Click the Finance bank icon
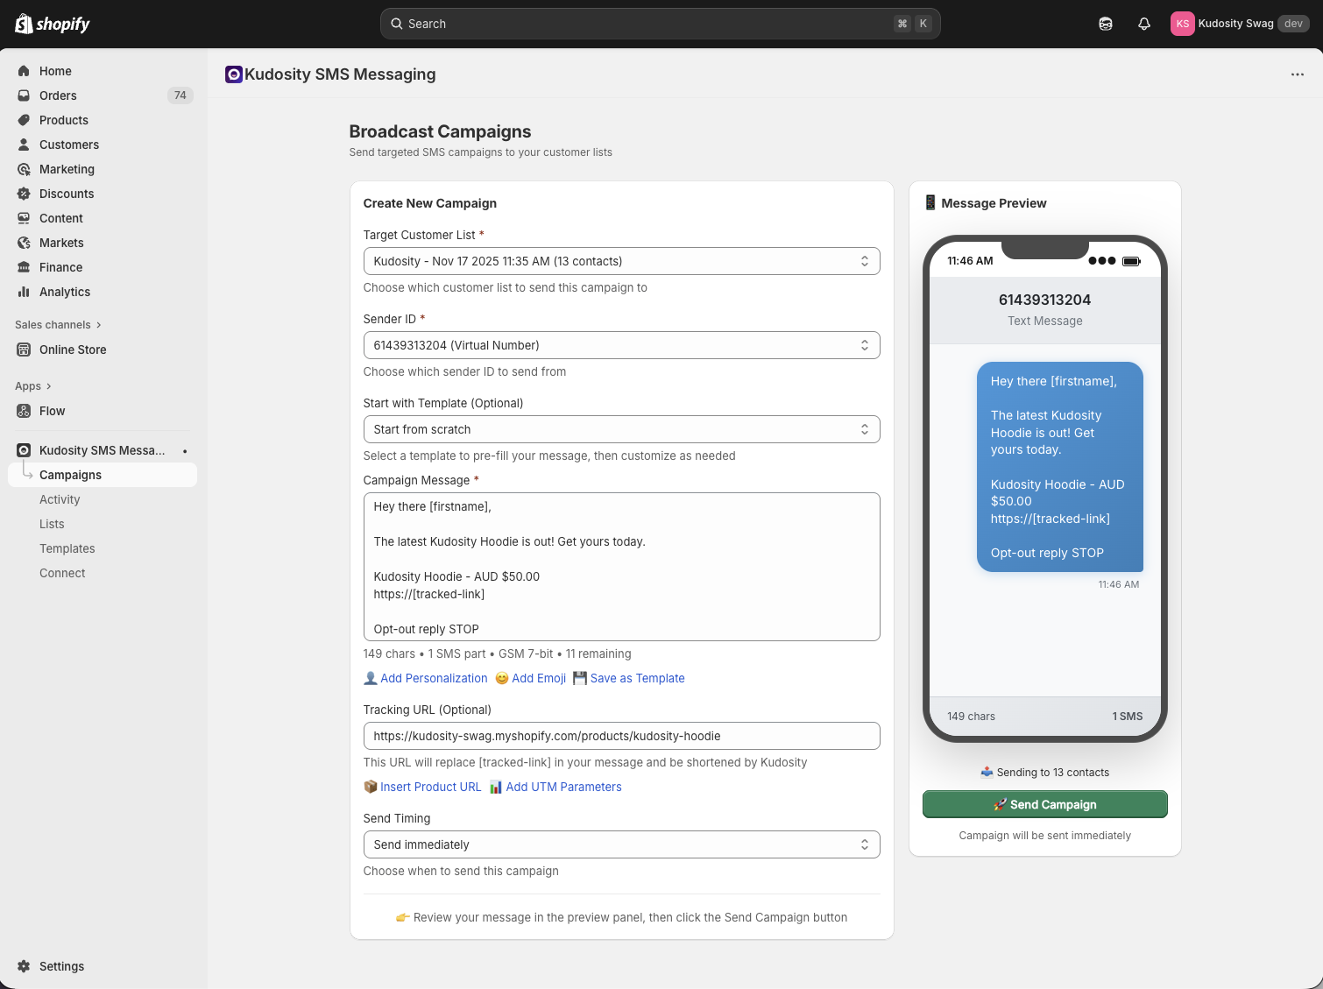 click(24, 267)
